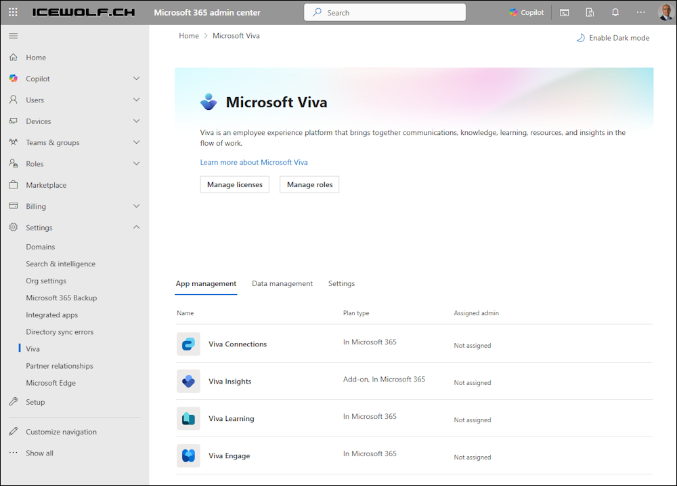
Task: Click the Viva Learning app icon
Action: point(188,418)
